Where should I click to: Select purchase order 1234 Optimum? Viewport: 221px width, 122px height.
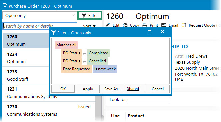(x=26, y=58)
